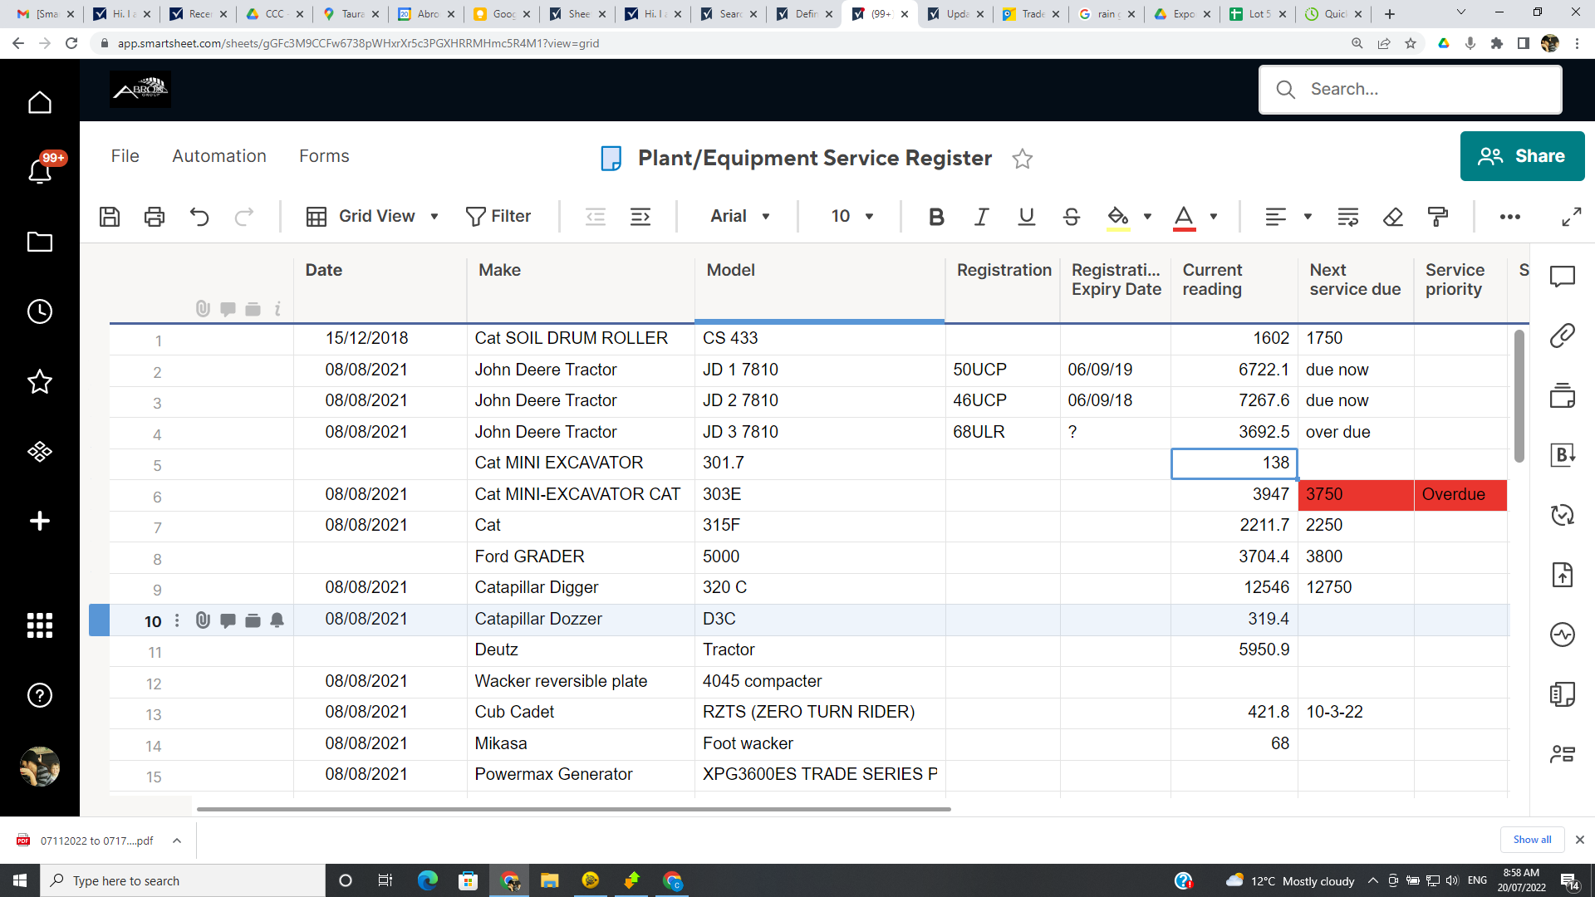Open the Attachments panel on the right rail

[x=1564, y=336]
